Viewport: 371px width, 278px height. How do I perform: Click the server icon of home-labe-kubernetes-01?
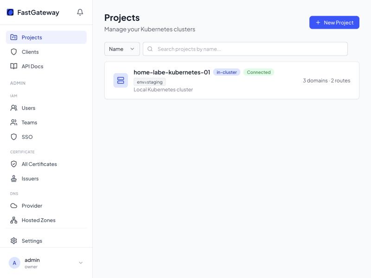coord(121,80)
